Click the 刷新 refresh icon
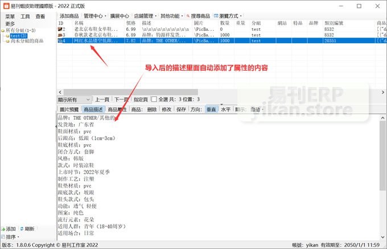 22,229
